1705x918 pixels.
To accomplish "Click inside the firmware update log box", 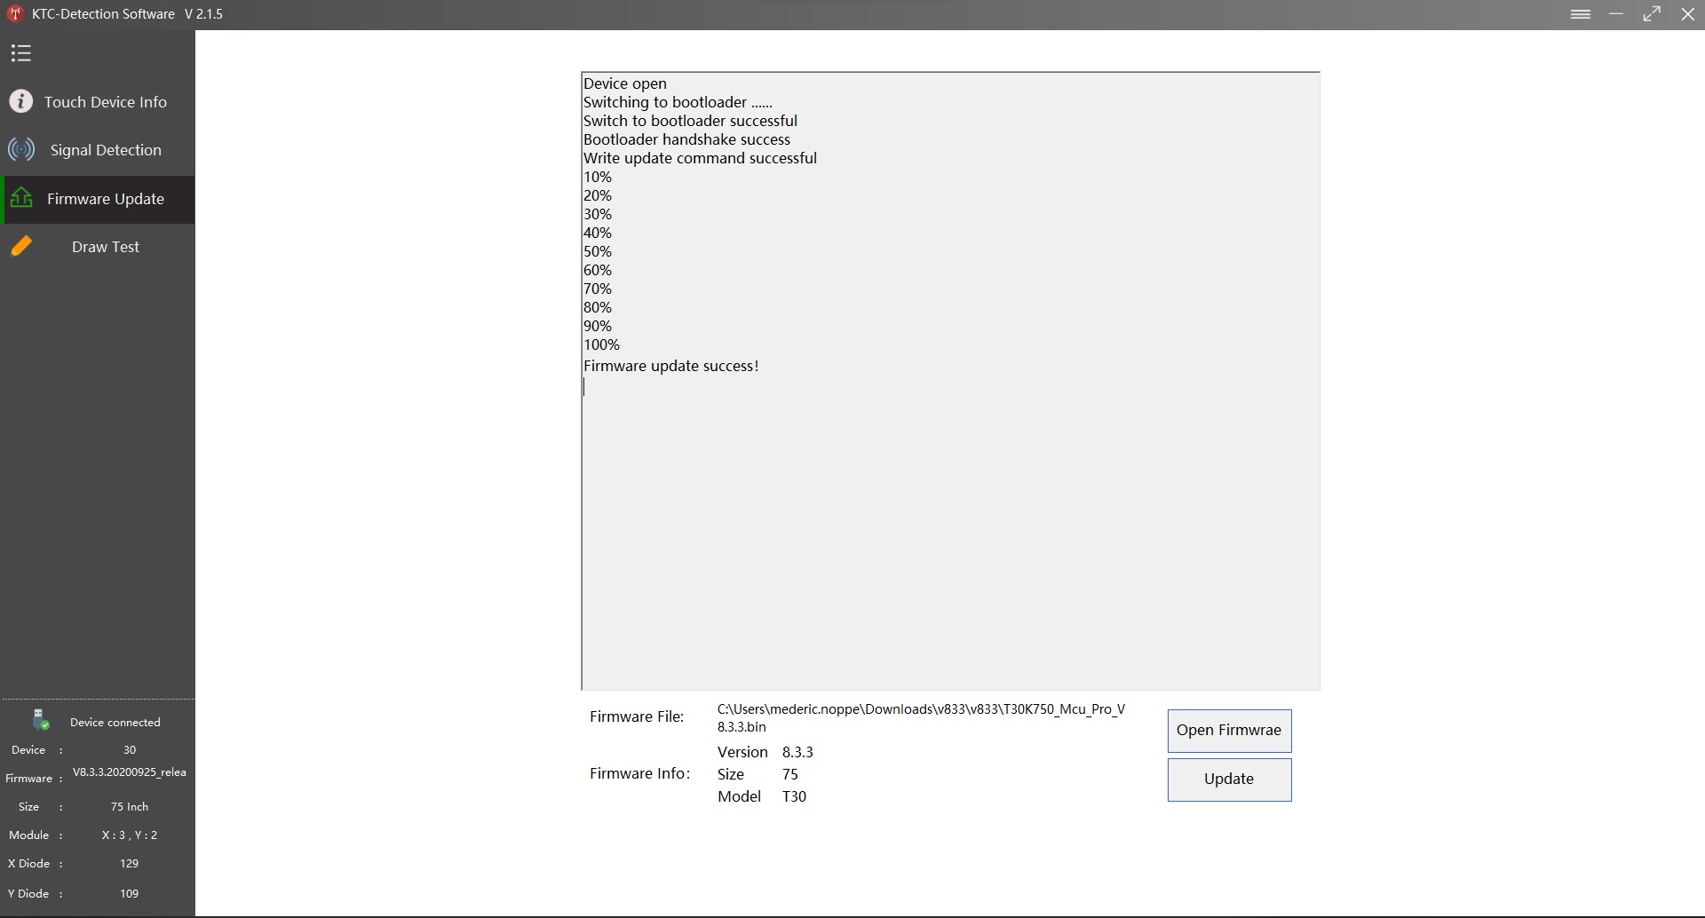I will pyautogui.click(x=950, y=533).
